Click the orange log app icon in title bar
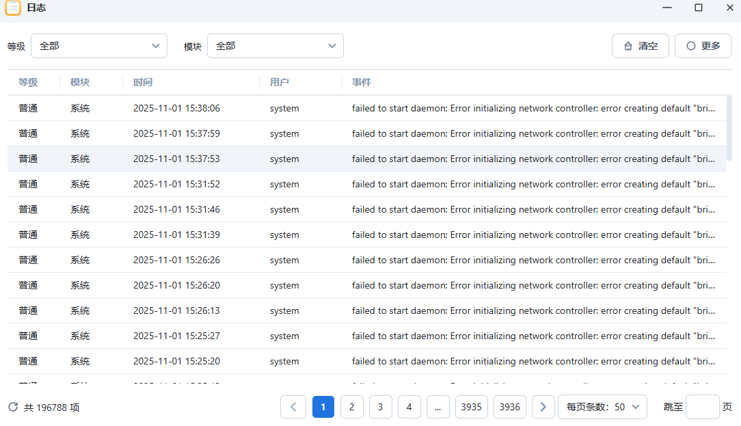This screenshot has width=741, height=426. point(12,8)
